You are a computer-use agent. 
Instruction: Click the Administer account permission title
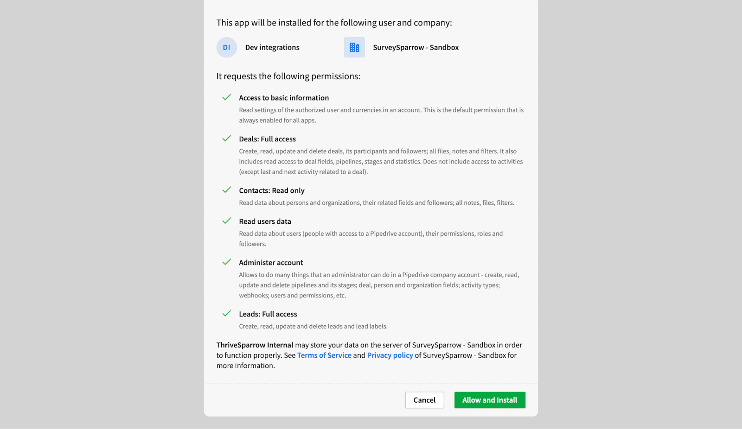[271, 263]
